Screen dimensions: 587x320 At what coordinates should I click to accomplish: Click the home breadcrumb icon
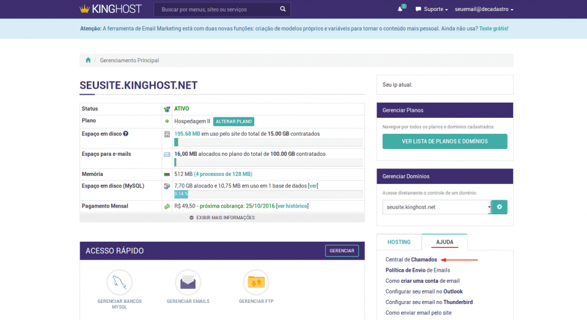click(x=88, y=60)
